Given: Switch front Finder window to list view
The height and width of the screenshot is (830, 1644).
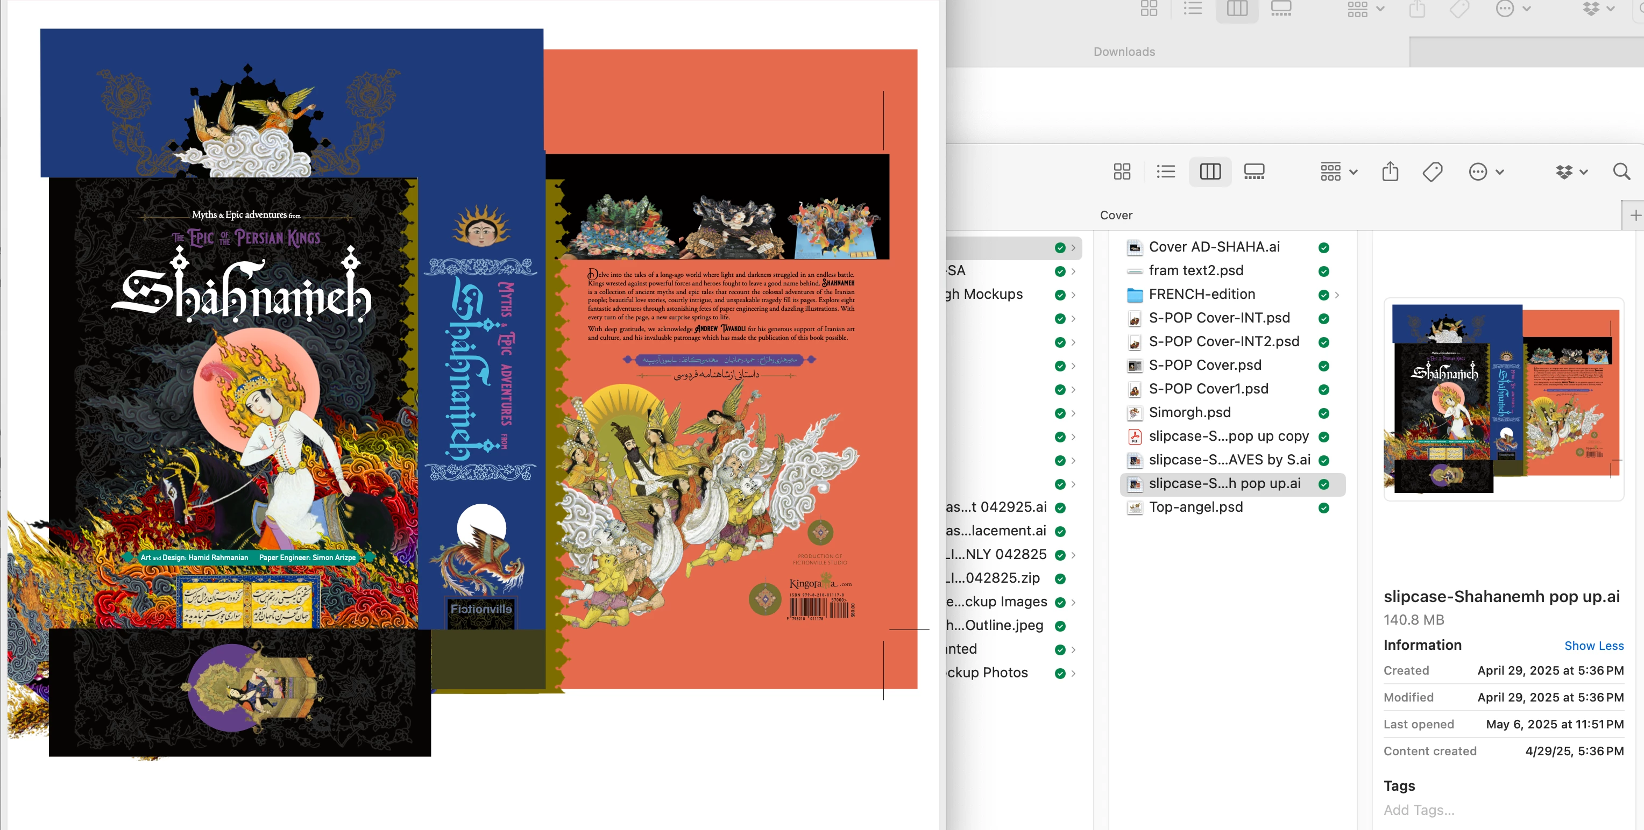Looking at the screenshot, I should point(1165,171).
